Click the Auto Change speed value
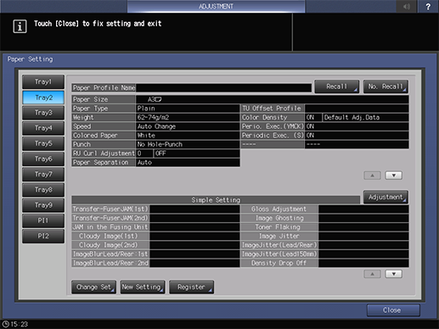 coord(188,126)
